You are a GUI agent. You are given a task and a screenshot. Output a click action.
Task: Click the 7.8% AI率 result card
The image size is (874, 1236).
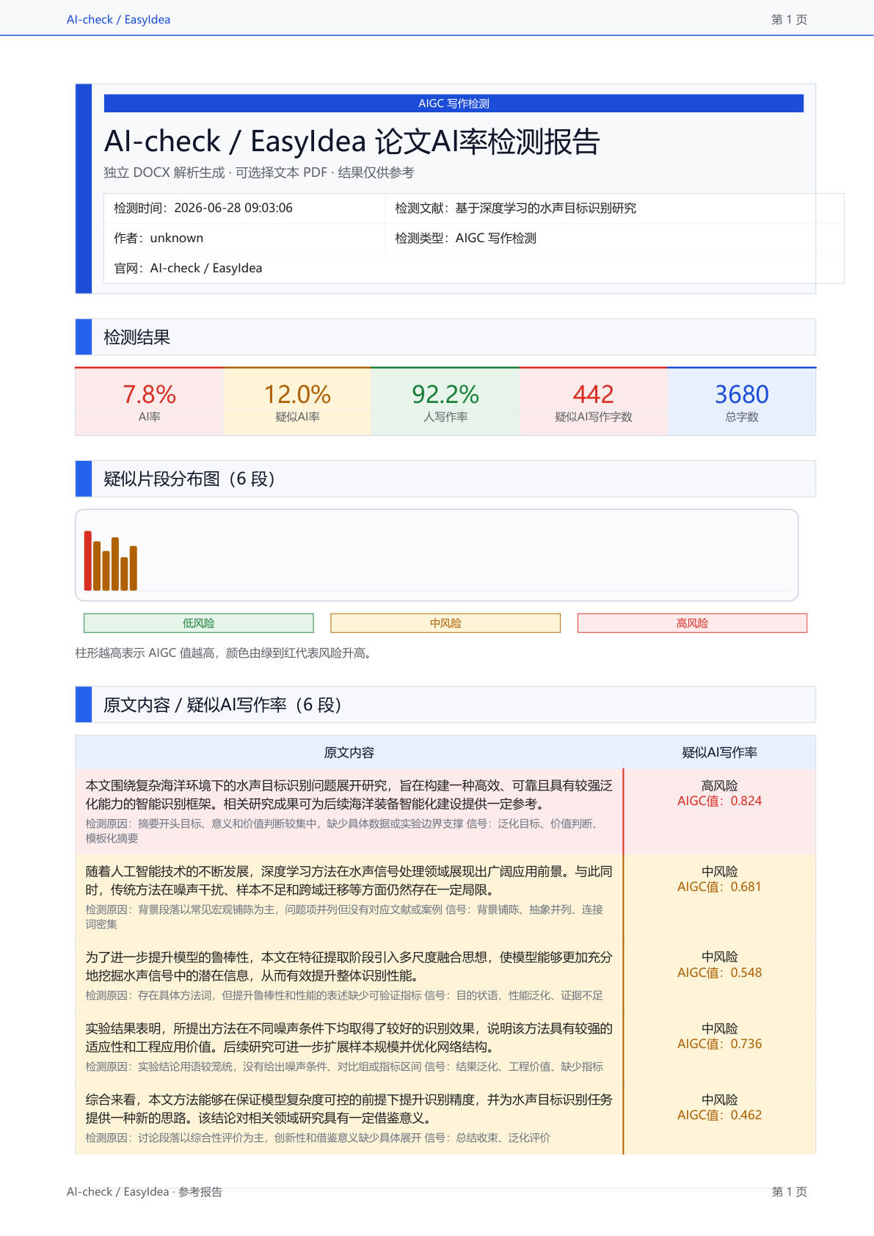[149, 401]
